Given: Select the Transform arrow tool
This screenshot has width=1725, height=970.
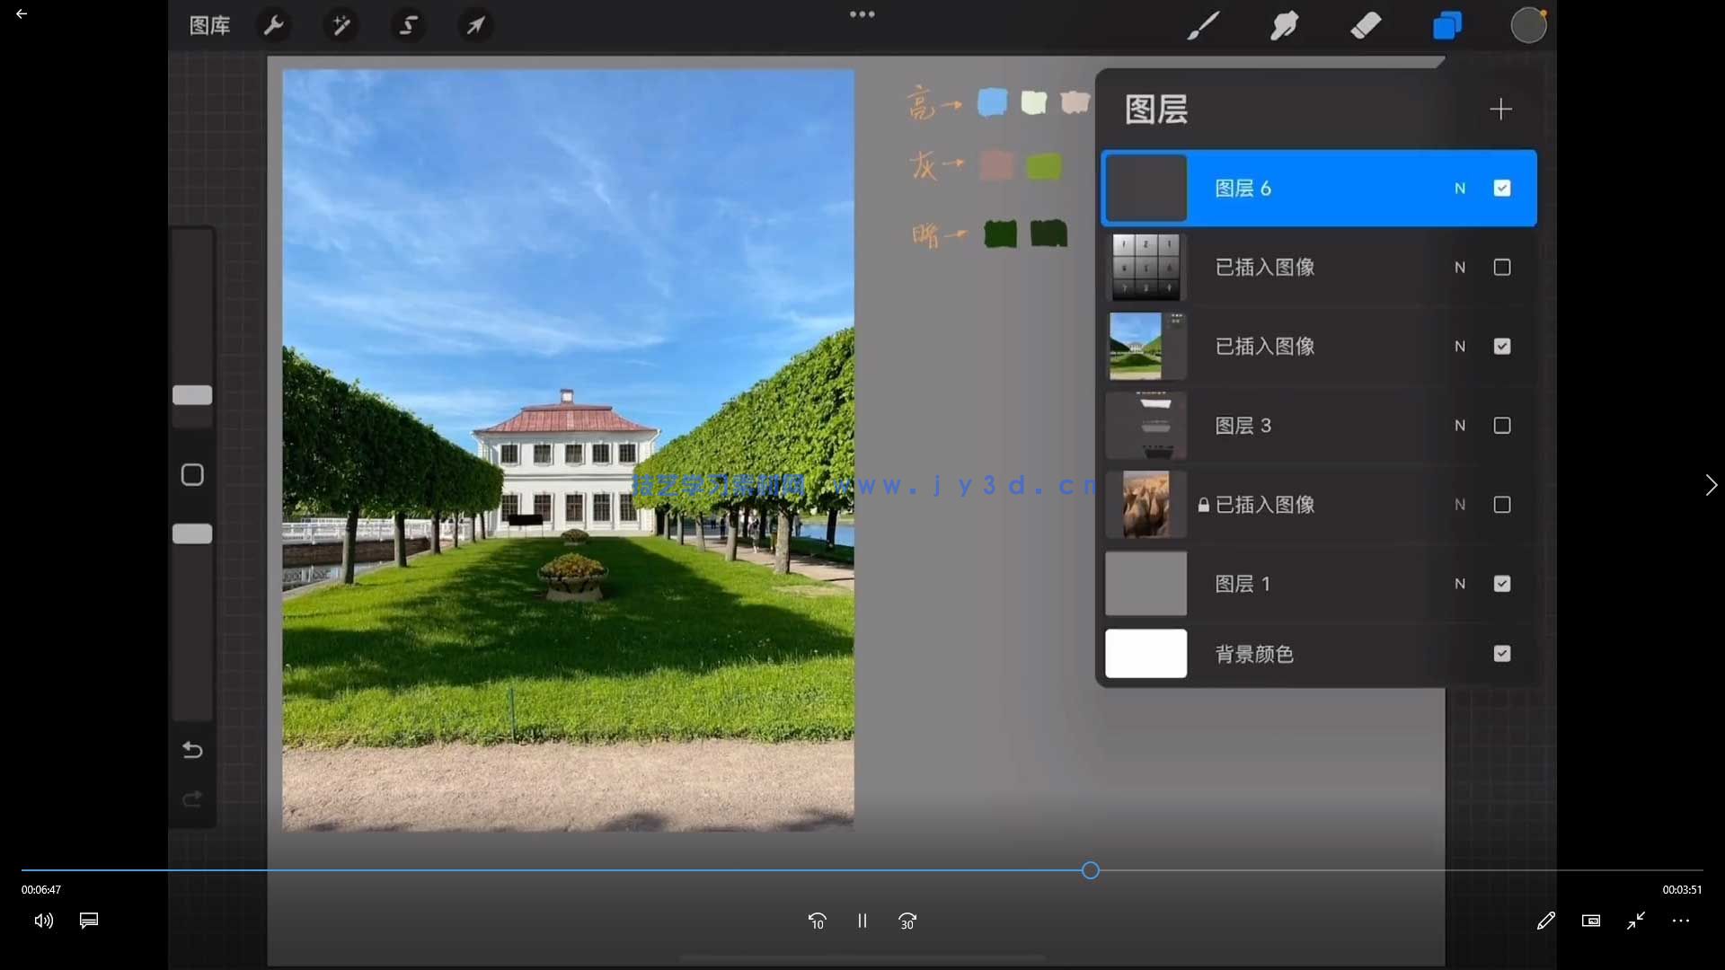Looking at the screenshot, I should click(475, 25).
